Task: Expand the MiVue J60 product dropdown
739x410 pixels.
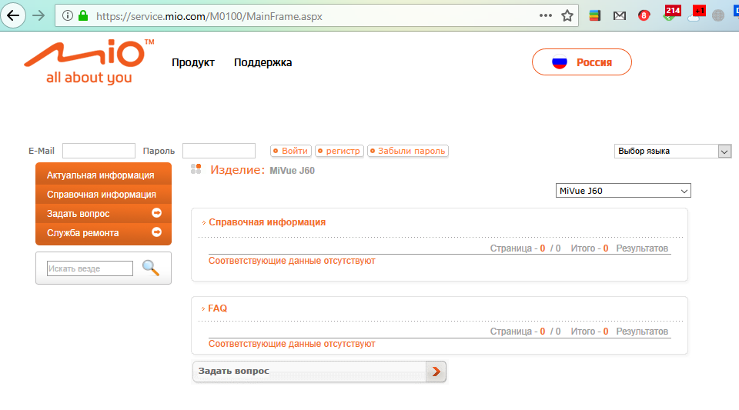Action: click(x=623, y=191)
